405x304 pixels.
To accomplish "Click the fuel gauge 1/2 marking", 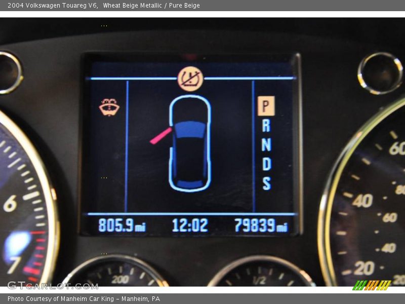I will pos(259,281).
